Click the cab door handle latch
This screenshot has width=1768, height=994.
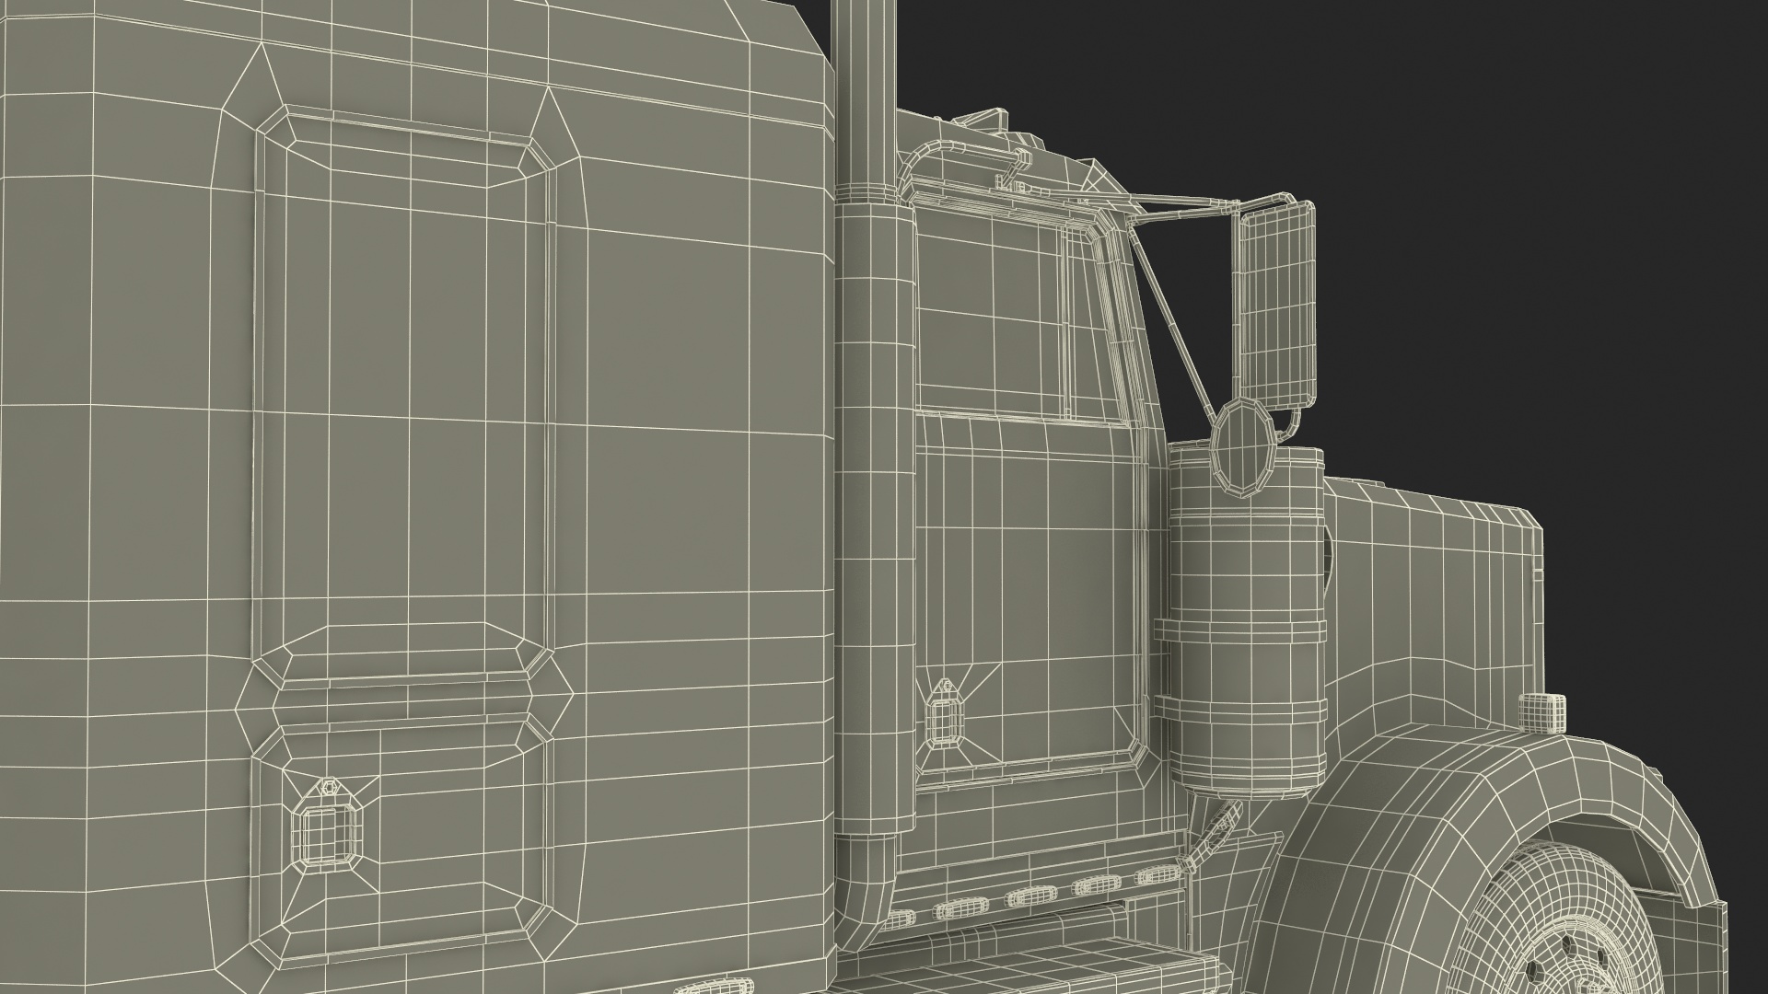946,715
